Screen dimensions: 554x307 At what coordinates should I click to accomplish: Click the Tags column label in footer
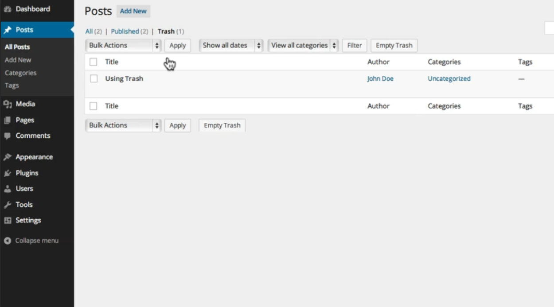[x=525, y=106]
